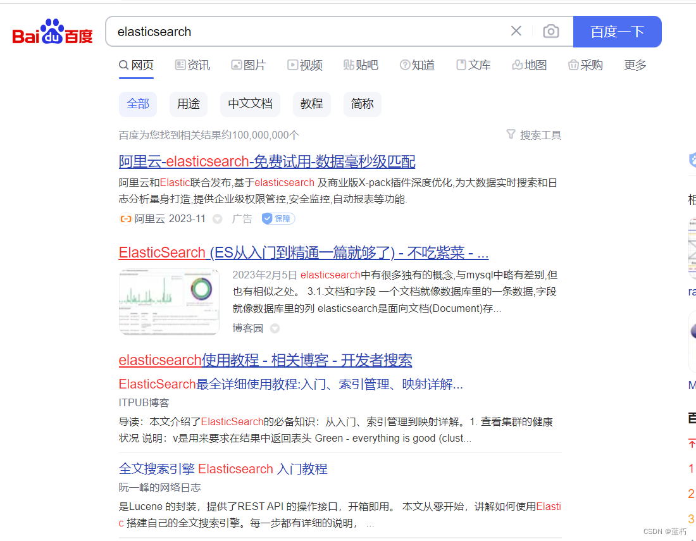
Task: Open the 地图 tab
Action: (530, 65)
